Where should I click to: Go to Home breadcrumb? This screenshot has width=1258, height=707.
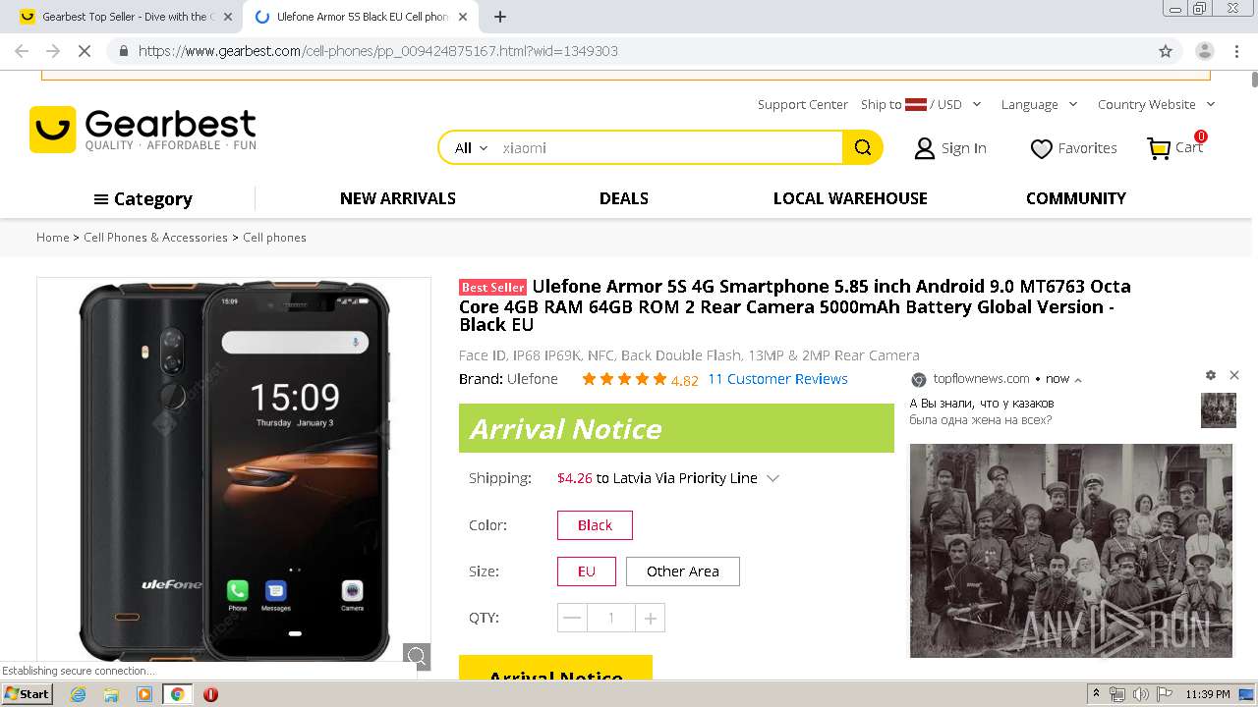(x=52, y=238)
